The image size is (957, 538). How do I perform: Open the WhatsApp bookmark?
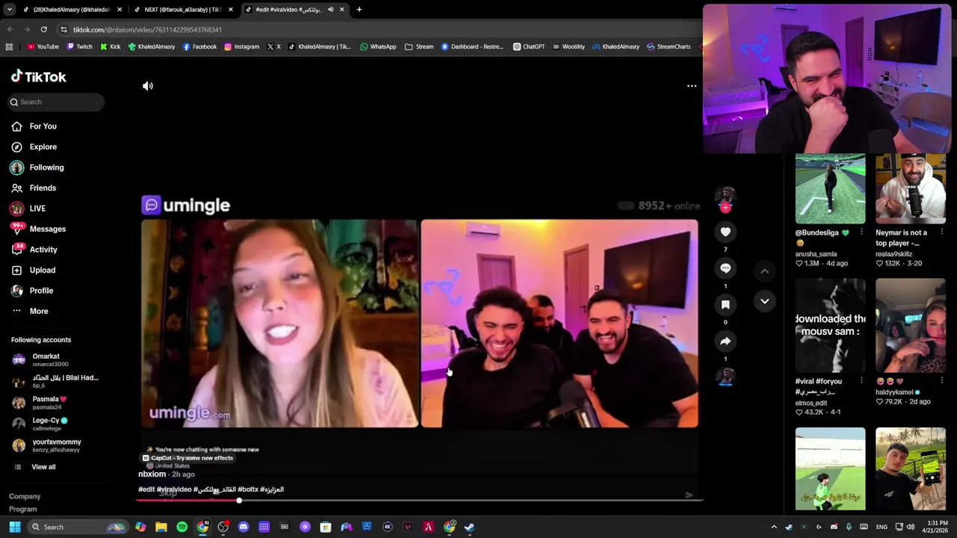coord(378,46)
